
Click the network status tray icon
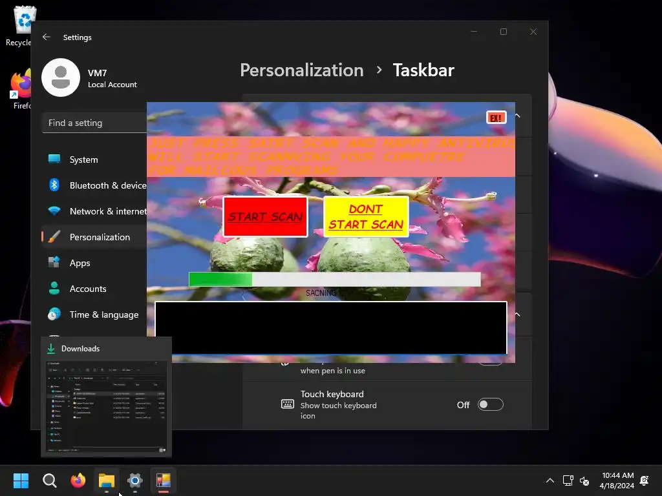568,480
